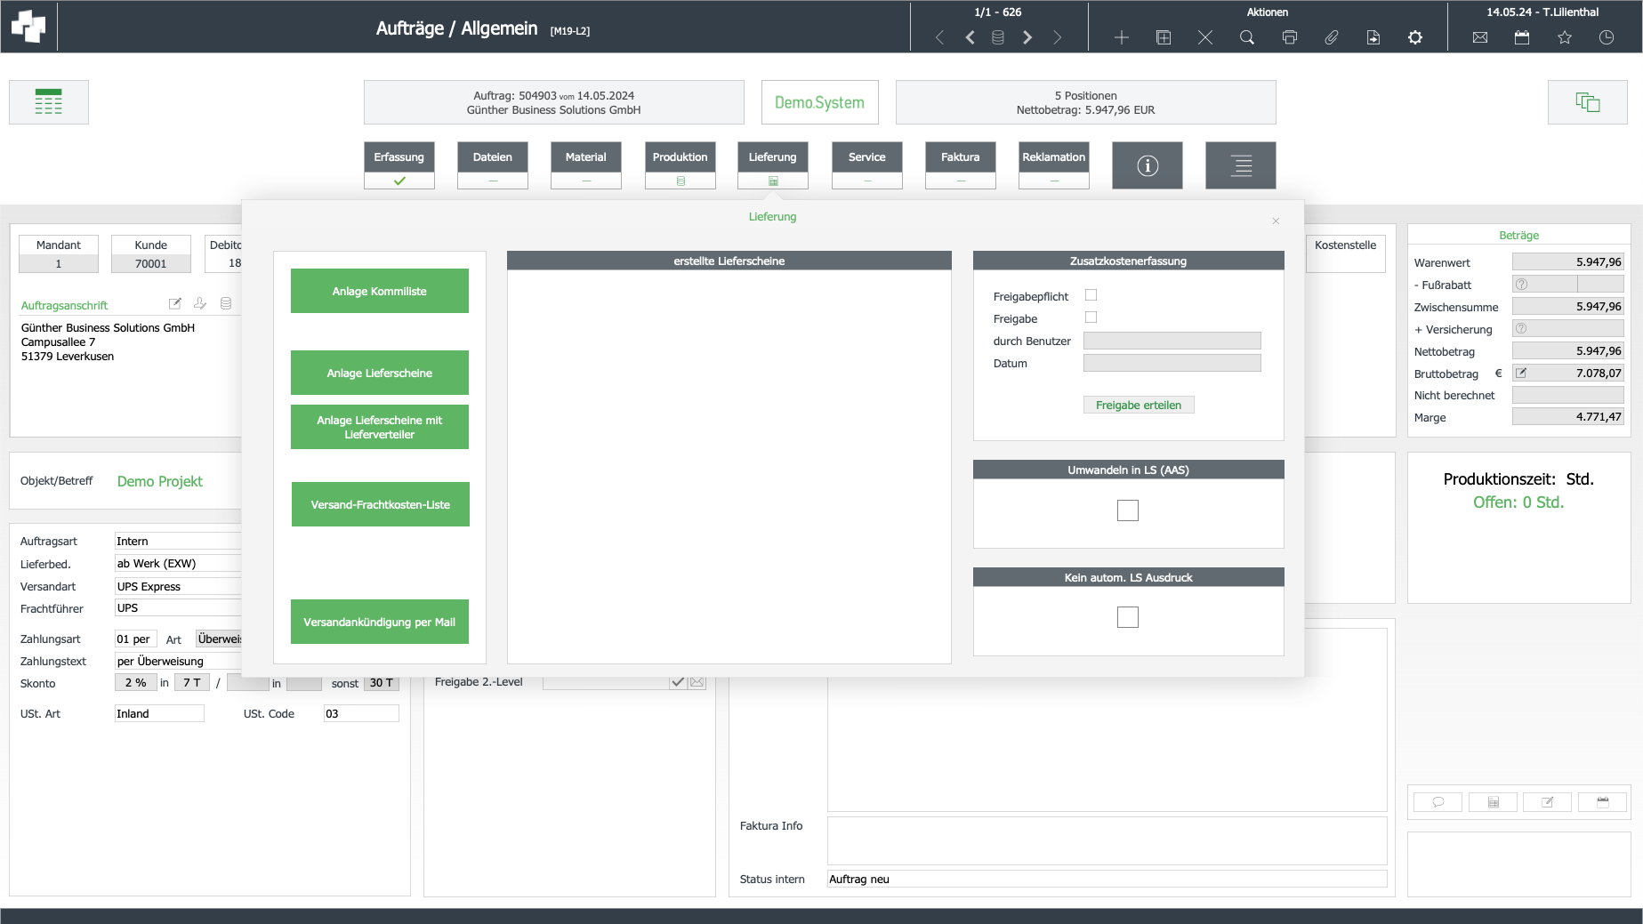Open the settings gear icon

click(x=1415, y=37)
